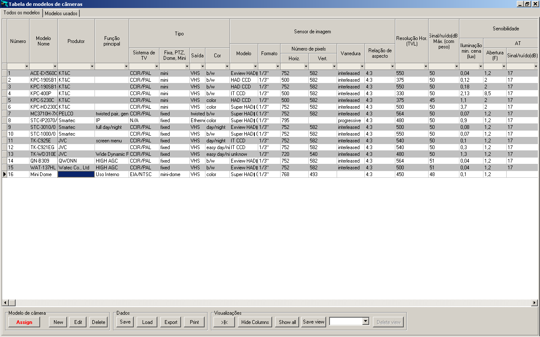
Task: Click the right arrow of horizontal scrollbar
Action: point(535,303)
